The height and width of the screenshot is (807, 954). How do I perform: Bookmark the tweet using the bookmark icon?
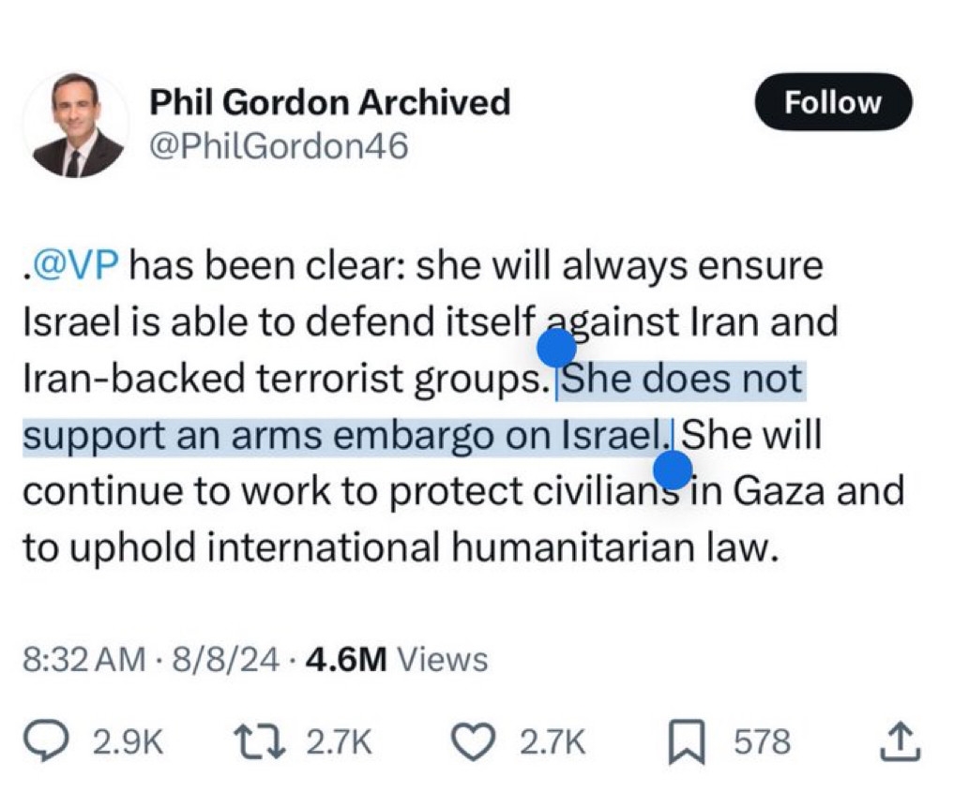[x=688, y=743]
